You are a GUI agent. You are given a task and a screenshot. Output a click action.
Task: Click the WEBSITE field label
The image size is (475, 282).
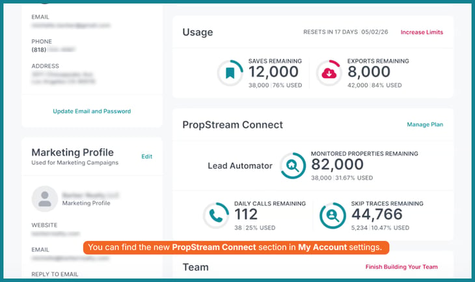tap(44, 225)
